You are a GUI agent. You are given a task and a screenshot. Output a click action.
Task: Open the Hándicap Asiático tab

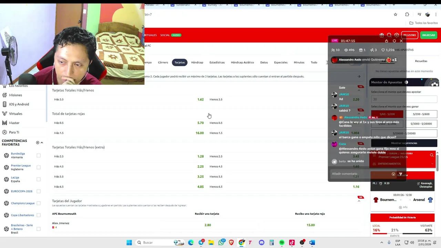tap(242, 62)
